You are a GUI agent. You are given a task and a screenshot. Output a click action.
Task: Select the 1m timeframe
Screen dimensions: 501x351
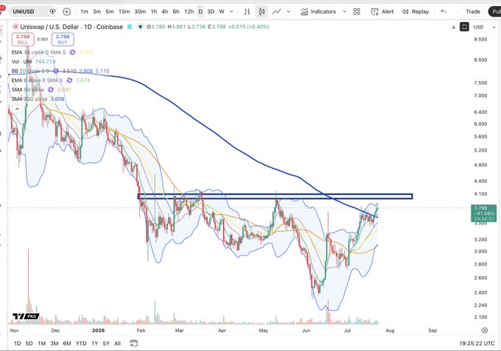[x=84, y=12]
